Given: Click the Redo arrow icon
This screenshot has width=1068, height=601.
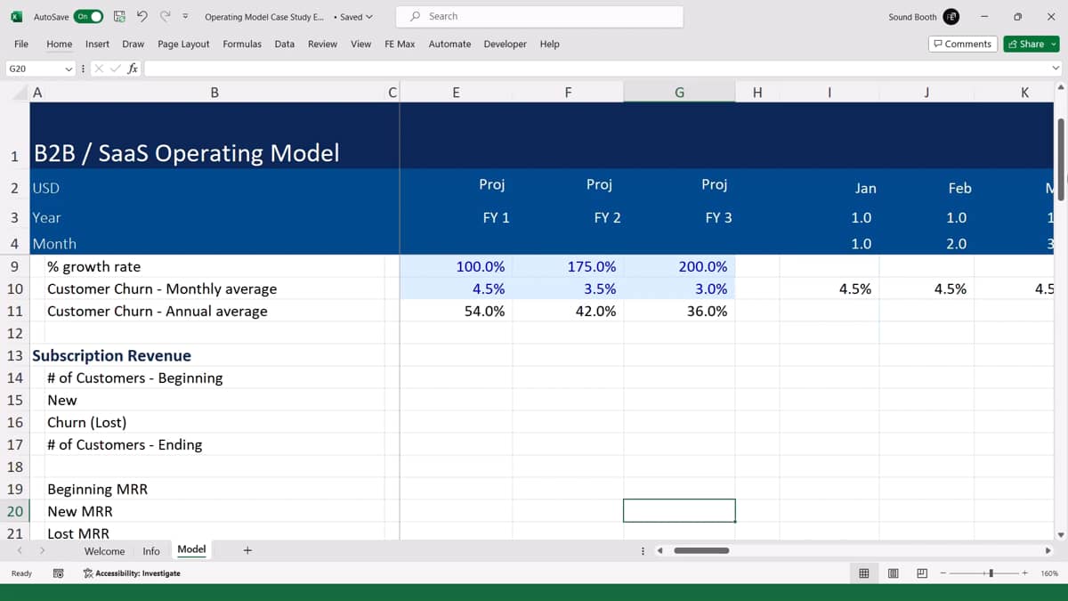Looking at the screenshot, I should (x=165, y=16).
